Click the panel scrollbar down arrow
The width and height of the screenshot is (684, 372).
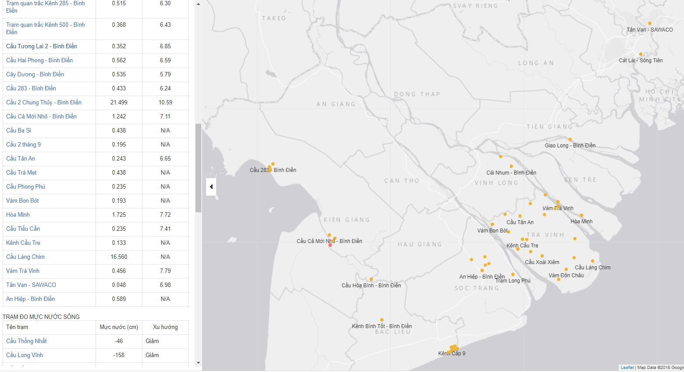(198, 363)
